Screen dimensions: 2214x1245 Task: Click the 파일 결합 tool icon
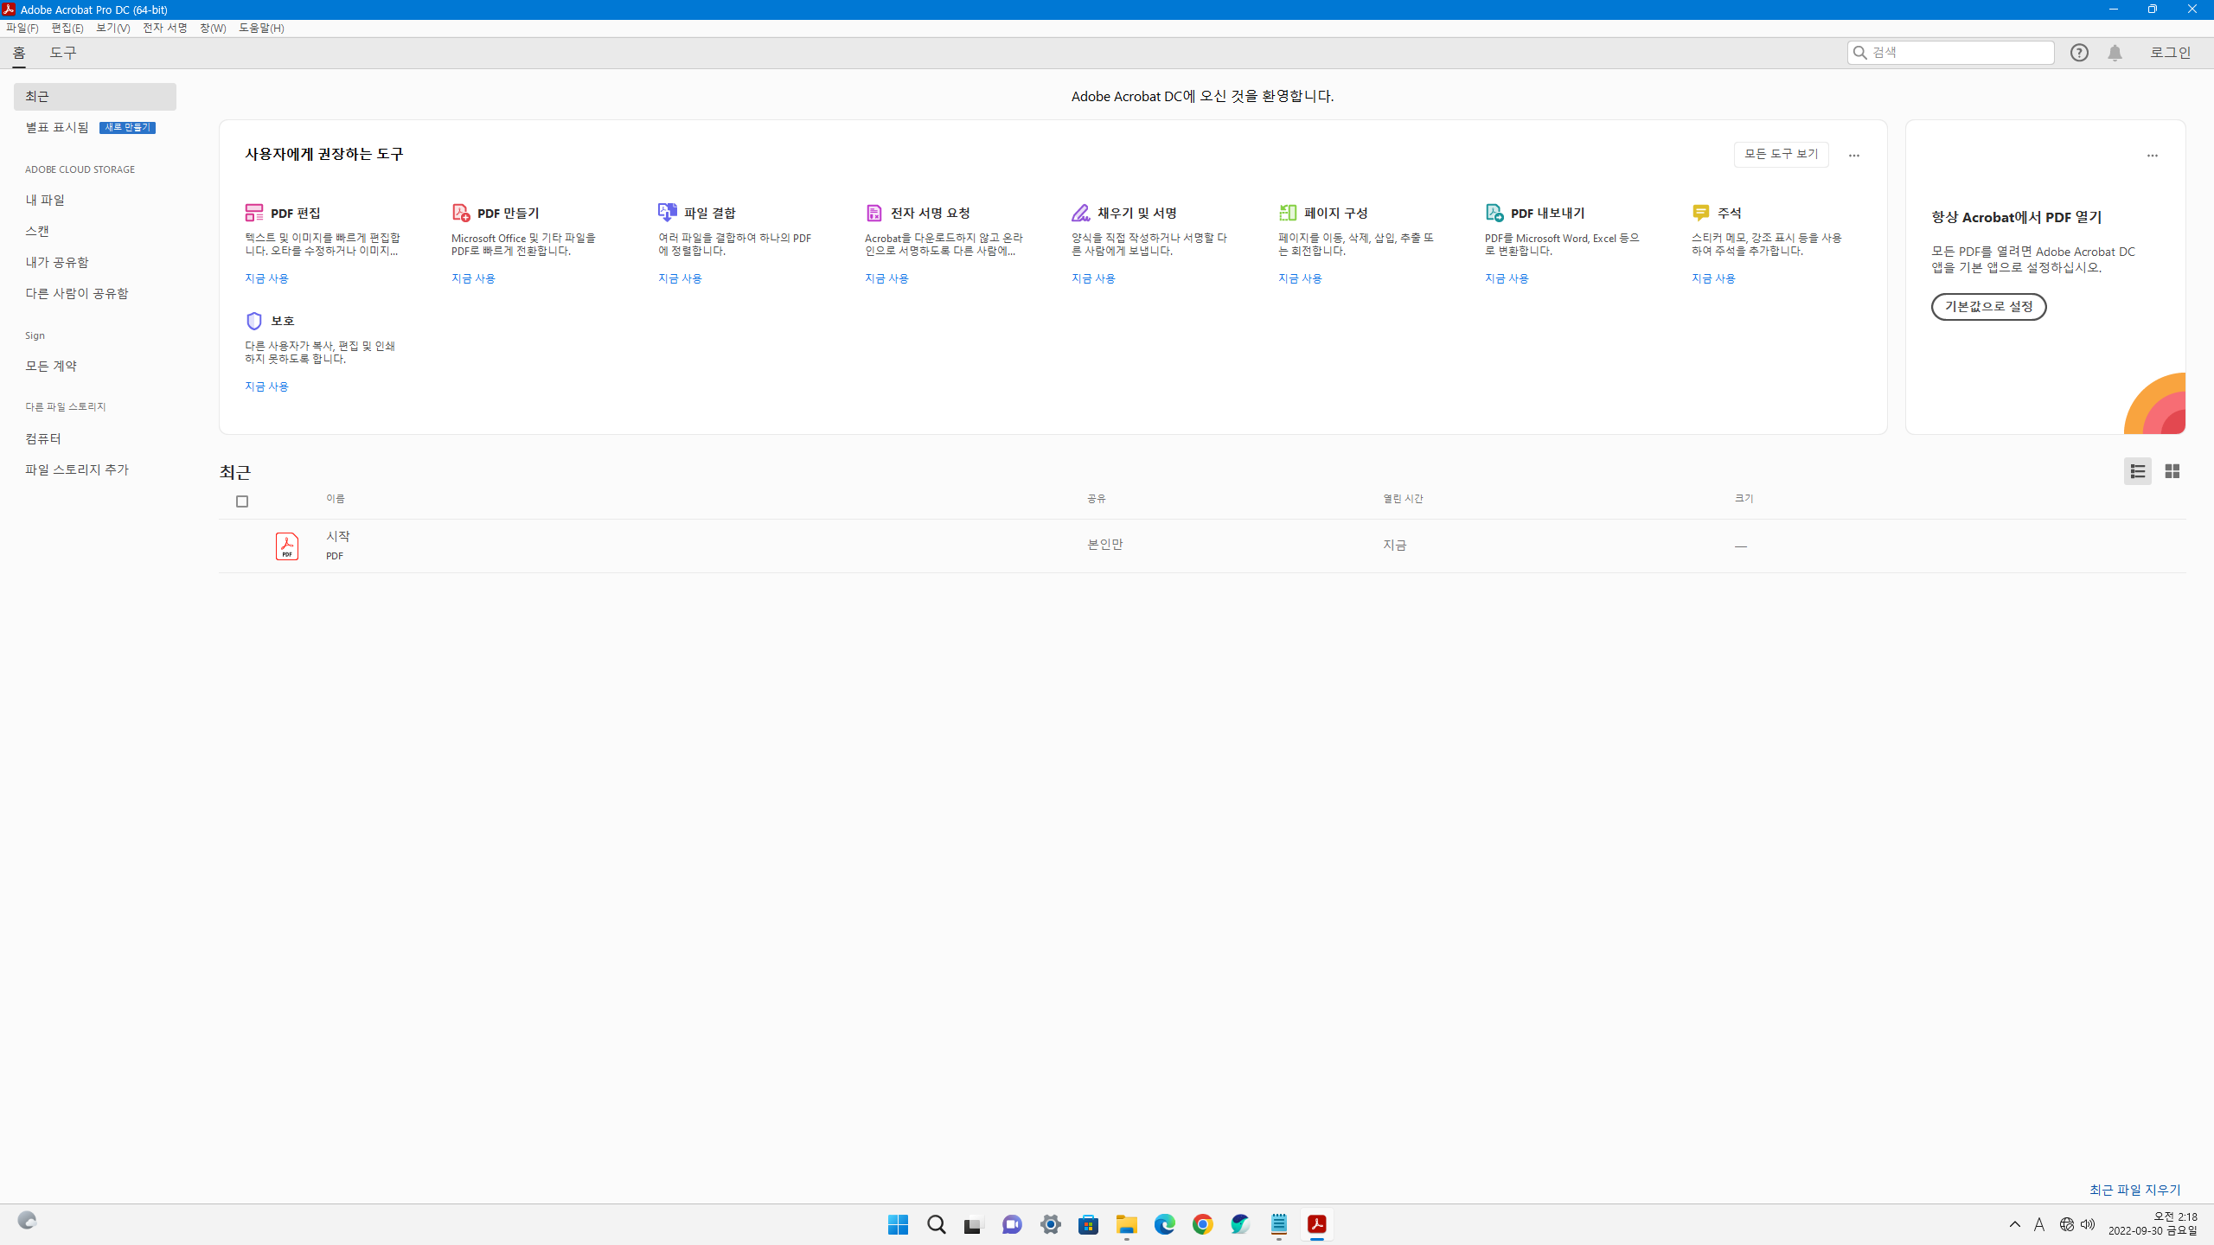click(x=667, y=213)
